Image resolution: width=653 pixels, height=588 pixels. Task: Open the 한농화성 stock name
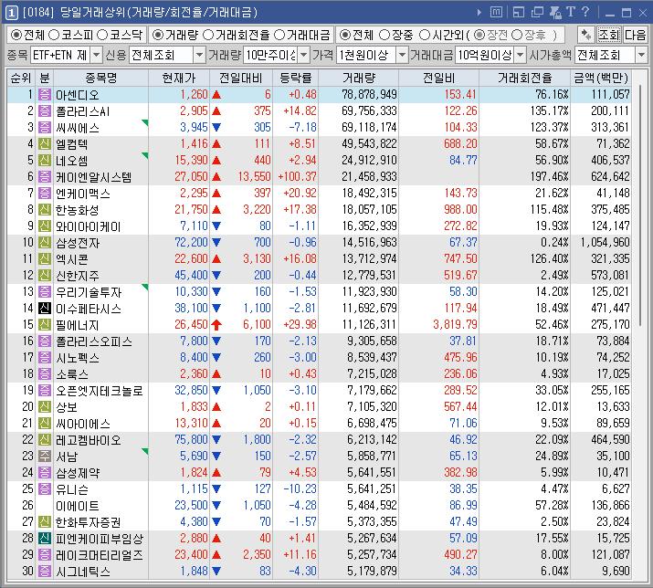pyautogui.click(x=78, y=210)
